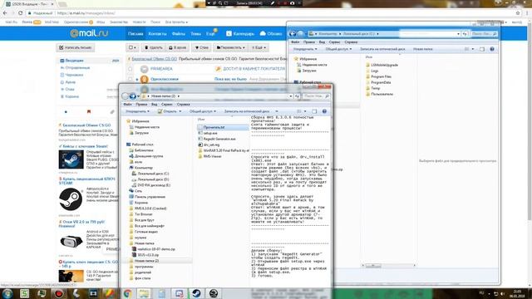
Task: Select the Пользователи folder
Action: [x=379, y=94]
